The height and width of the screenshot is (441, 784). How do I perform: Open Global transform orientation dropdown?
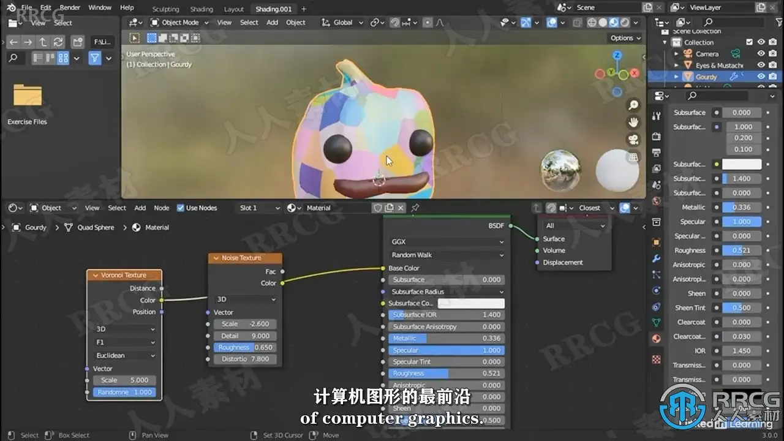click(342, 23)
